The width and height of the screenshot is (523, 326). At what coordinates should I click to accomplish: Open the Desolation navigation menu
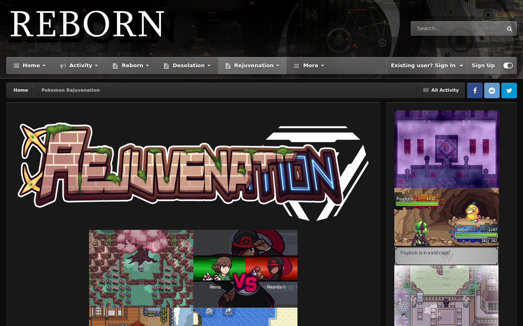pos(187,66)
